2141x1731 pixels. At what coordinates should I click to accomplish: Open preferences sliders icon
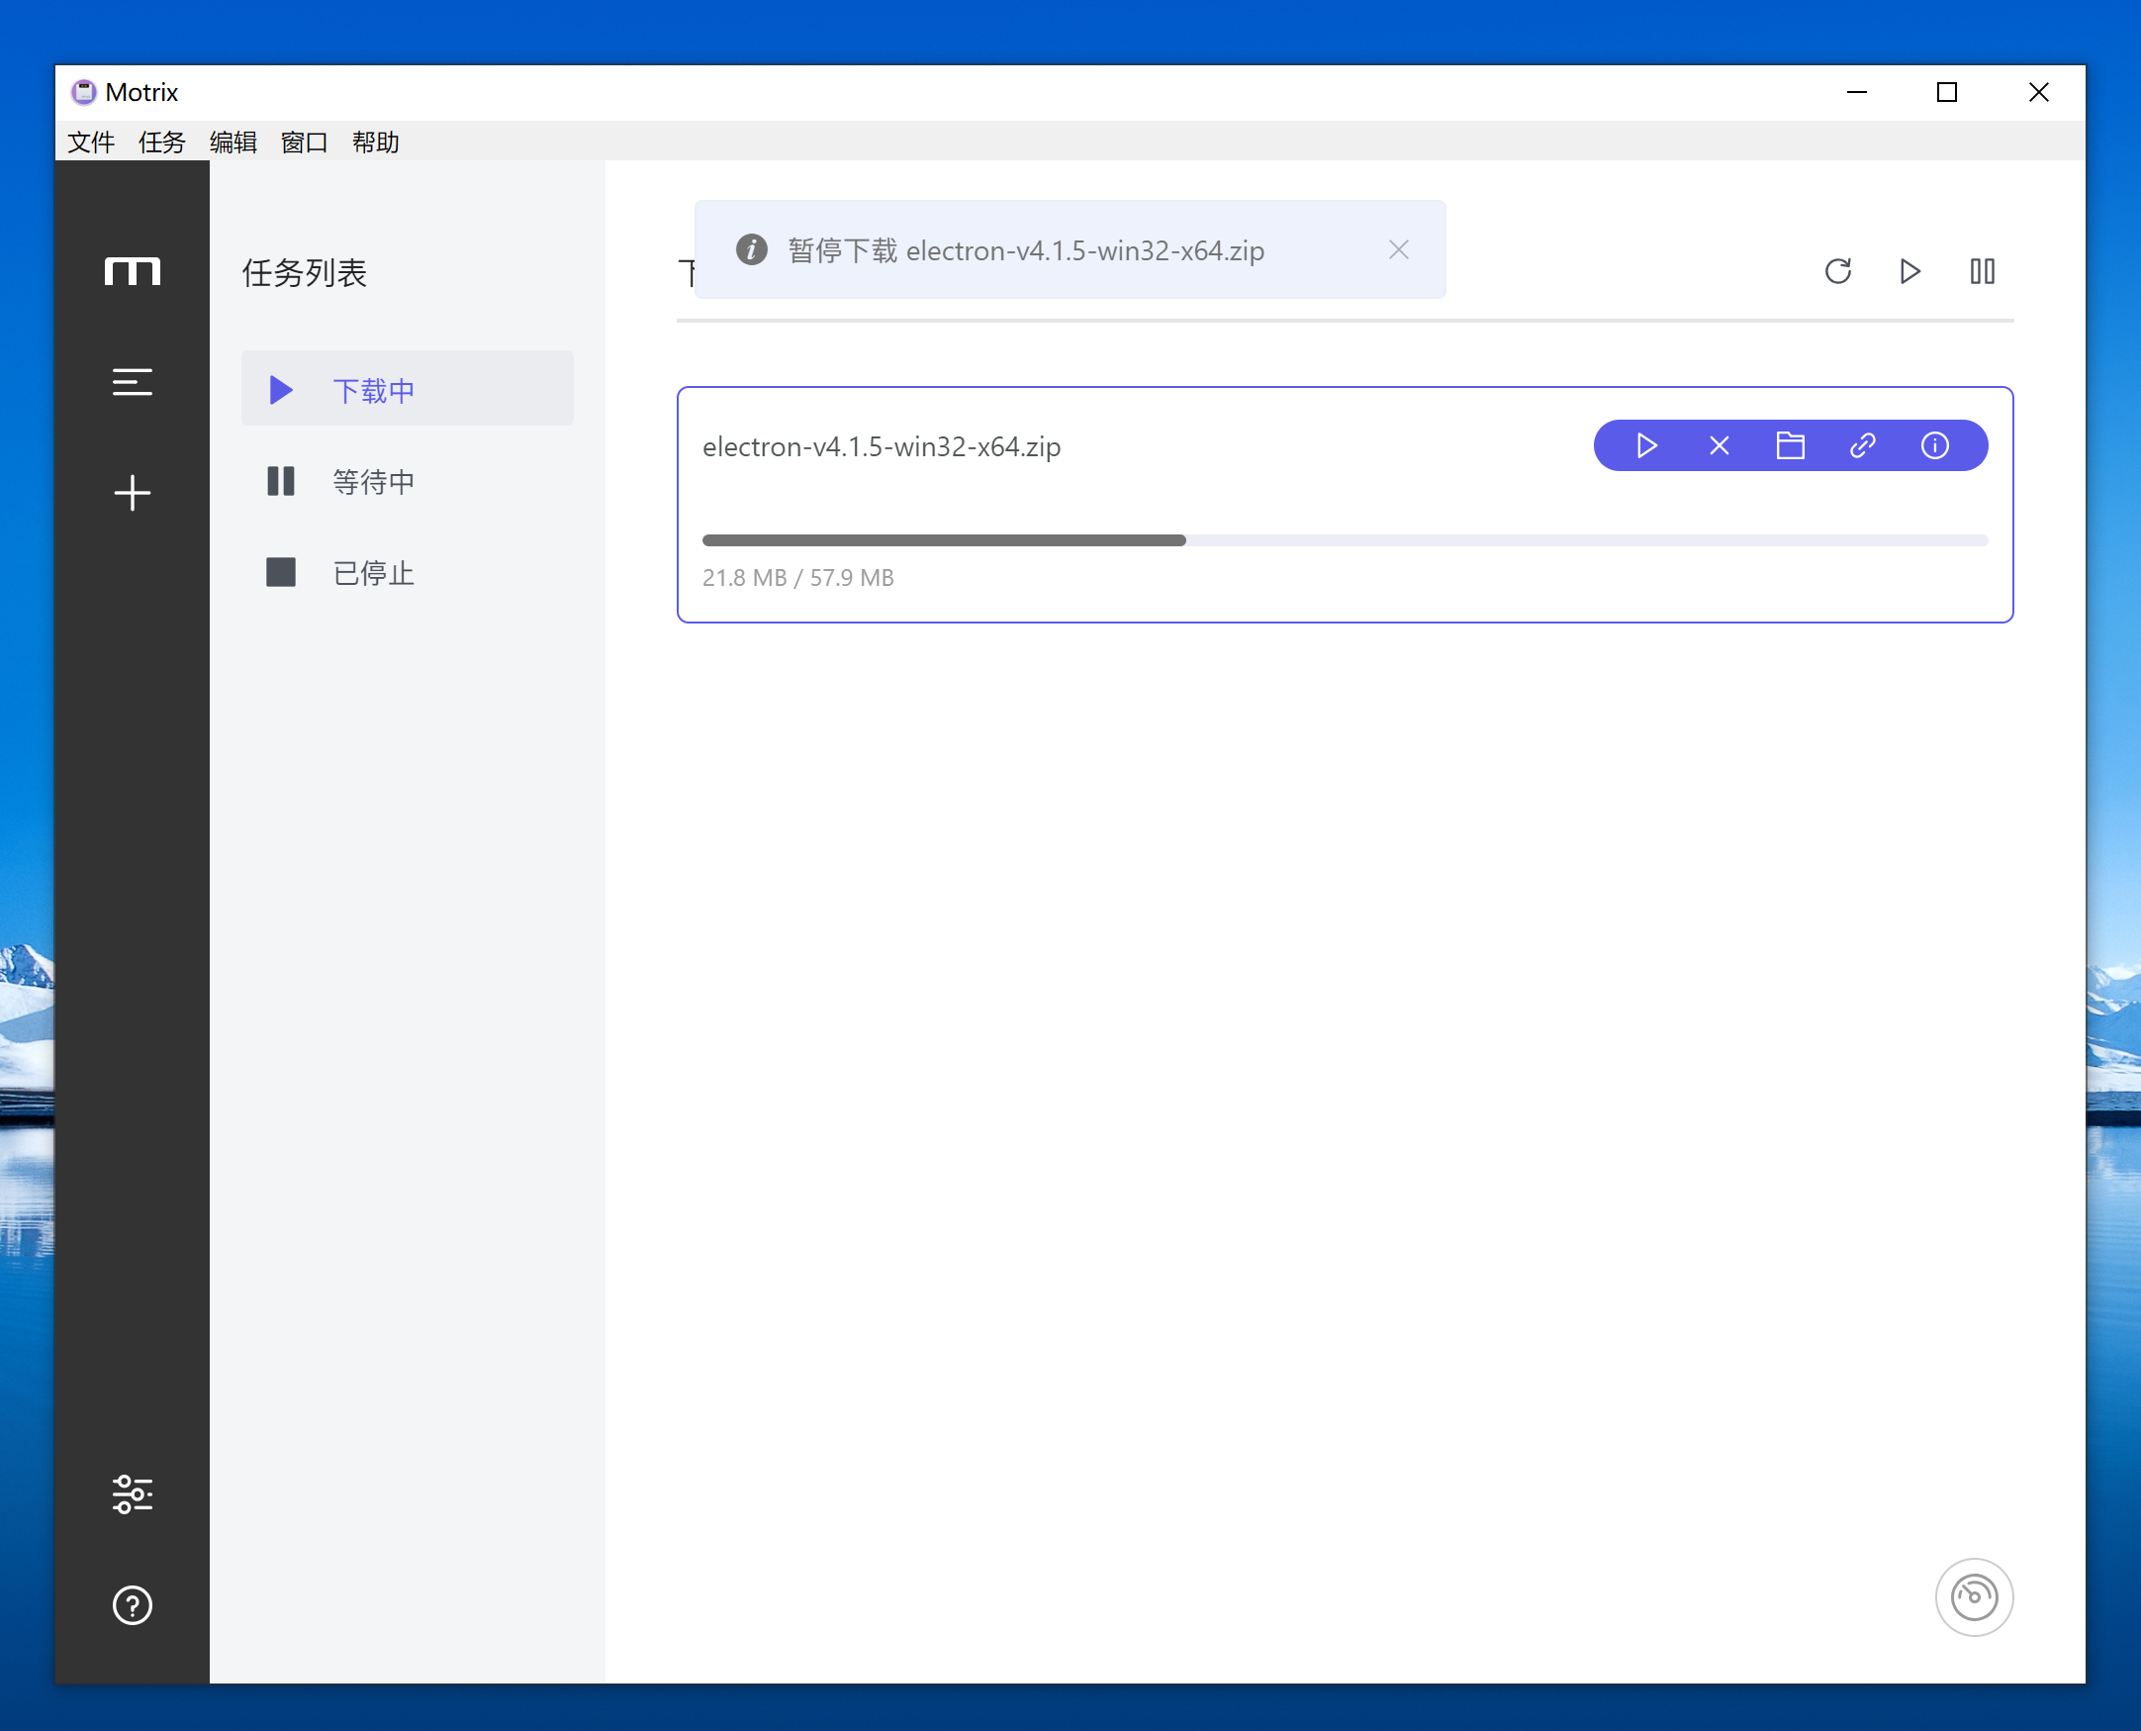(132, 1493)
